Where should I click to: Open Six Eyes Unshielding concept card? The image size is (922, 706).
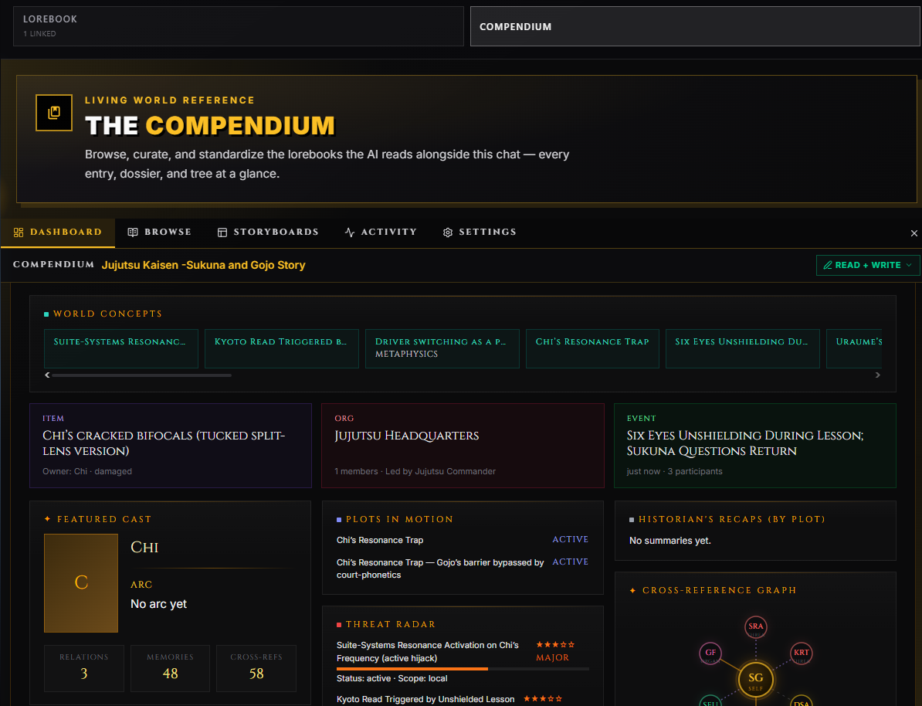743,348
